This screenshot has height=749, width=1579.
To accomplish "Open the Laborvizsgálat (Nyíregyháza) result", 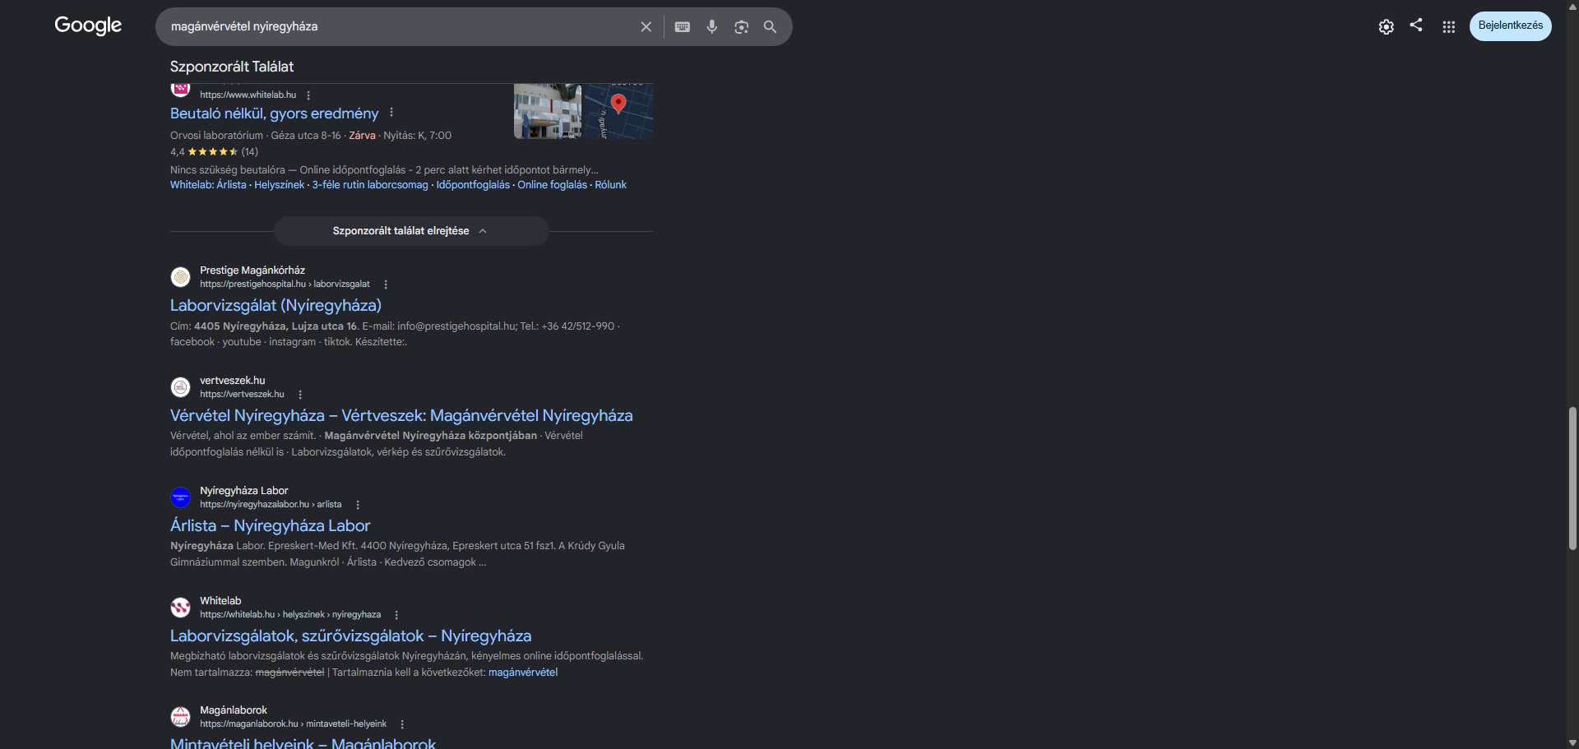I will point(276,305).
